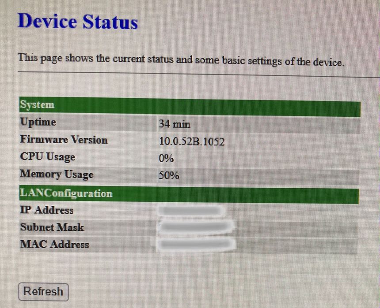
Task: Select the 0% CPU usage value
Action: 166,158
